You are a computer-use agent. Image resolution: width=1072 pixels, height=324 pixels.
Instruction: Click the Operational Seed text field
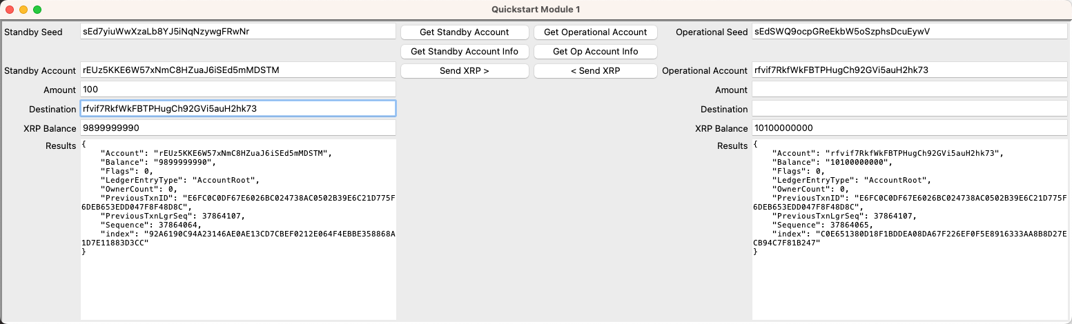coord(909,32)
